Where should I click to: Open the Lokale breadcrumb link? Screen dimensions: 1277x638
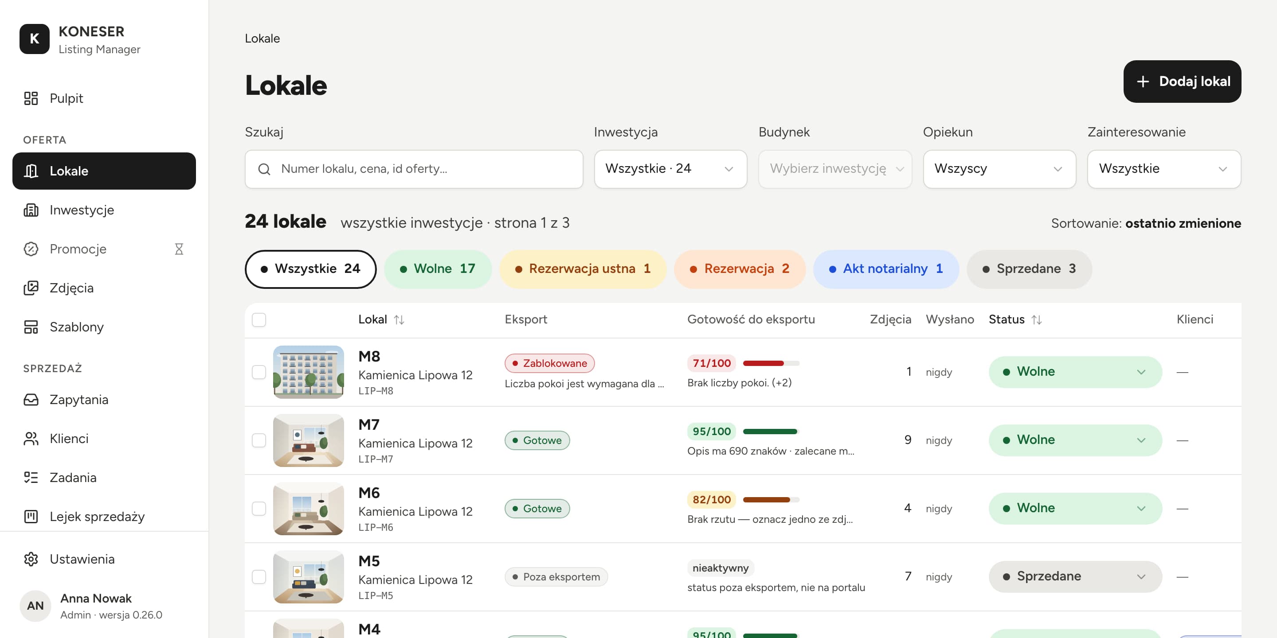[x=262, y=39]
